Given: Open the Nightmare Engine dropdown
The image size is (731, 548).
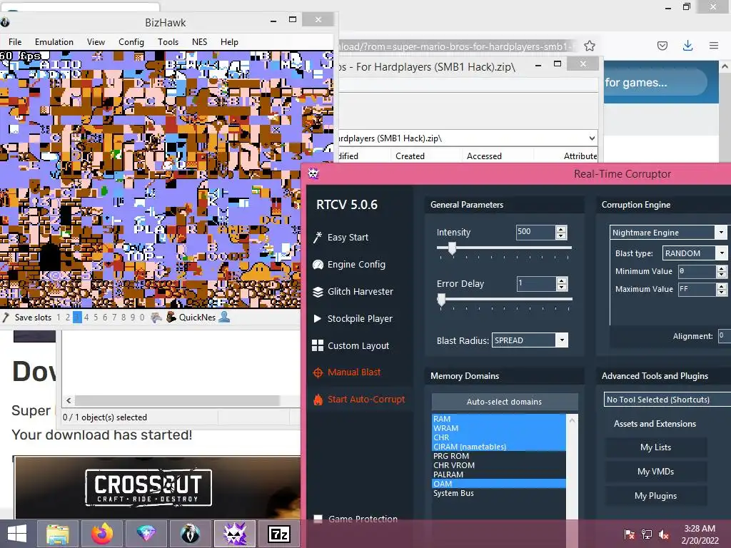Looking at the screenshot, I should [x=721, y=232].
